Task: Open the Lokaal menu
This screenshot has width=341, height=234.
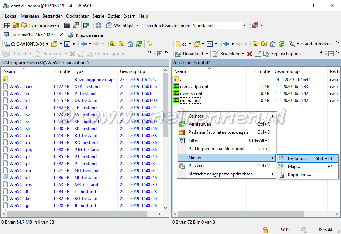Action: point(11,16)
